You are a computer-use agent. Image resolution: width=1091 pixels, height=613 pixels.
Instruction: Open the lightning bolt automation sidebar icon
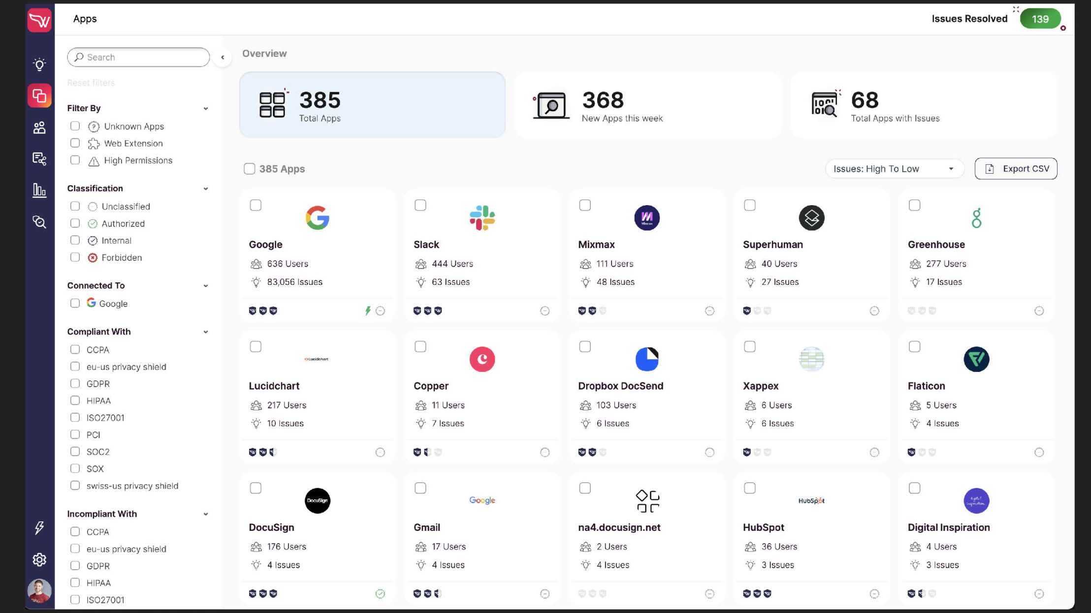tap(39, 528)
